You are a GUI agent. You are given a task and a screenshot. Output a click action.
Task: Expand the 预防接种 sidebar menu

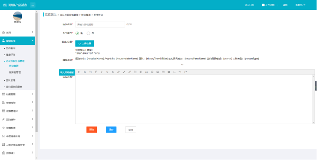point(18,119)
